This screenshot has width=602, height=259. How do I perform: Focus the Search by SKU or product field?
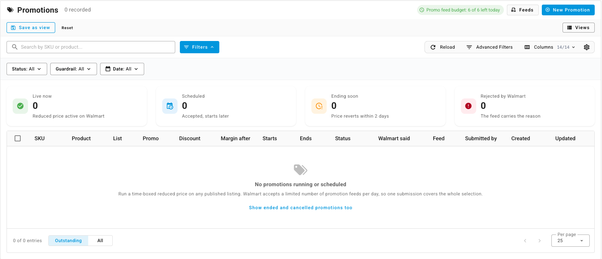[91, 47]
